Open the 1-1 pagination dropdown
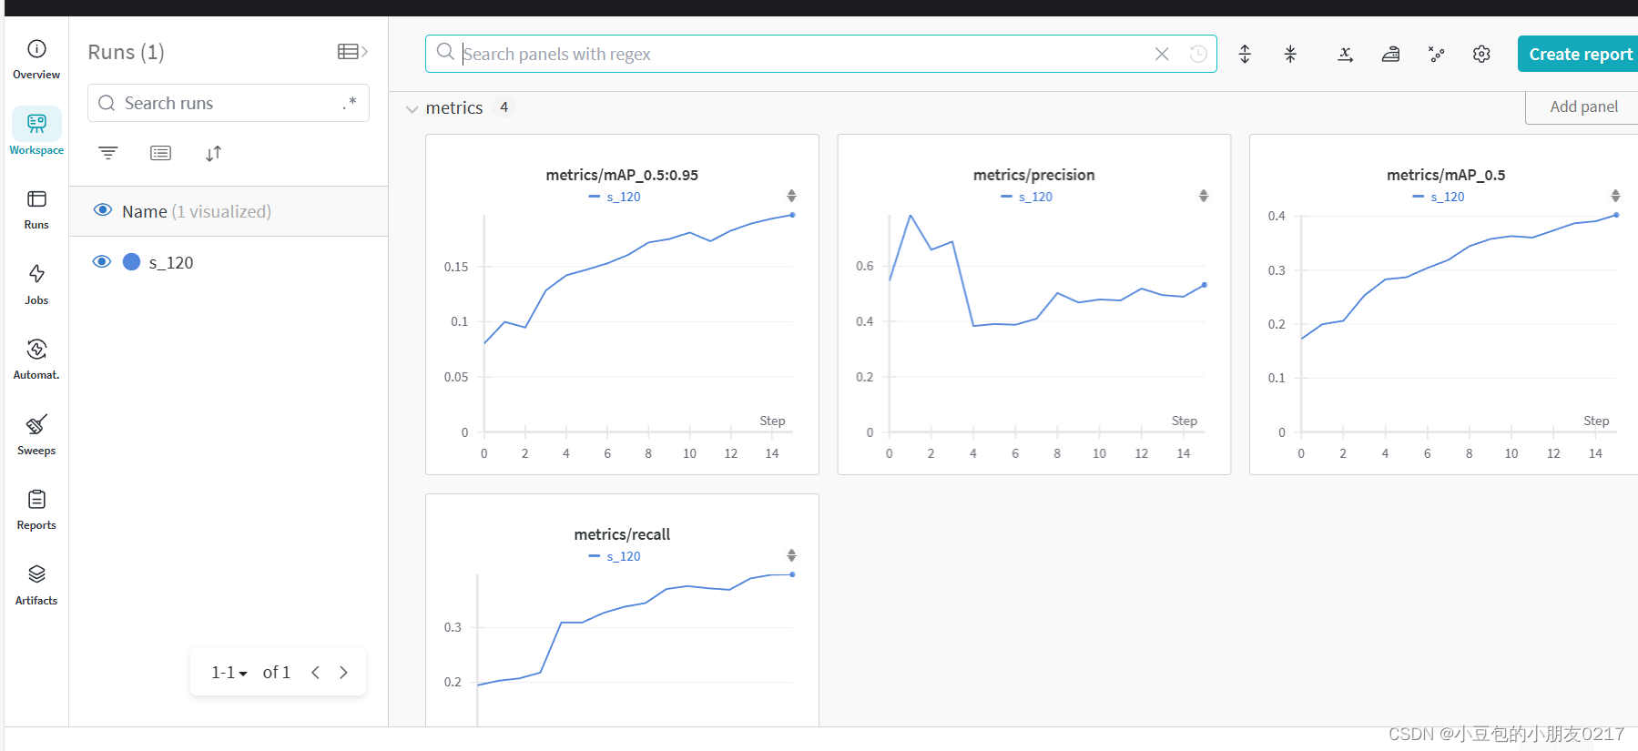The height and width of the screenshot is (751, 1638). [229, 672]
